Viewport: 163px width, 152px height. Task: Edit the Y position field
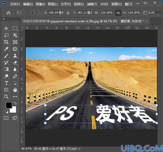click(84, 13)
